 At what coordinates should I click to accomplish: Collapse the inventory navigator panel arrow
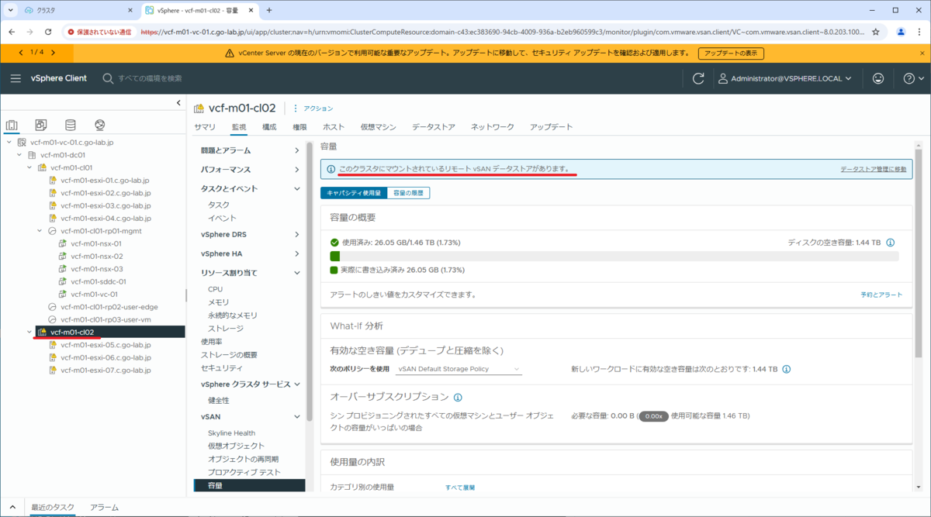(178, 103)
